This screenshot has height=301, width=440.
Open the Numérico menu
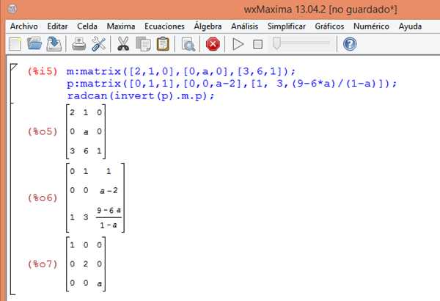click(x=371, y=26)
